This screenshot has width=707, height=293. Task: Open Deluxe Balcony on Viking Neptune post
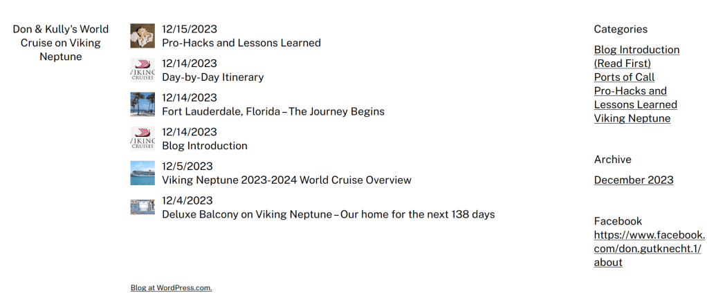pyautogui.click(x=328, y=214)
